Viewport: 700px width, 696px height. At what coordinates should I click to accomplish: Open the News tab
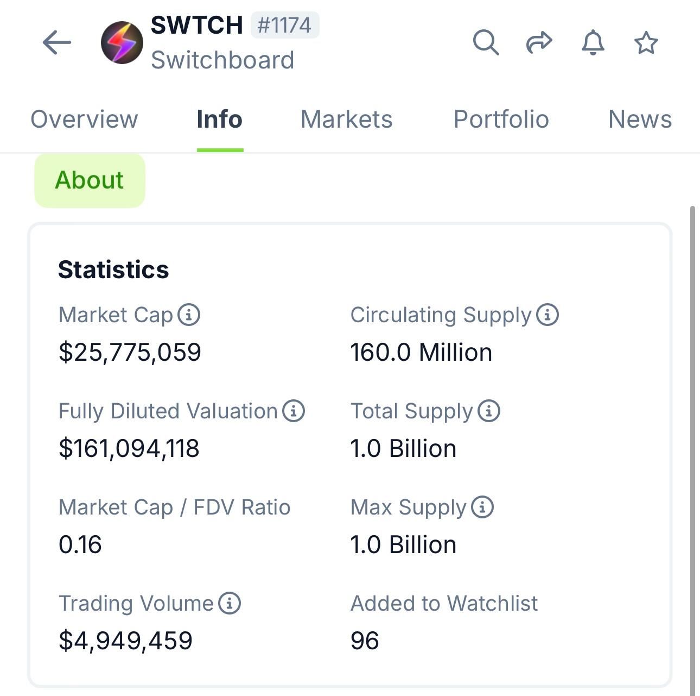pos(640,120)
